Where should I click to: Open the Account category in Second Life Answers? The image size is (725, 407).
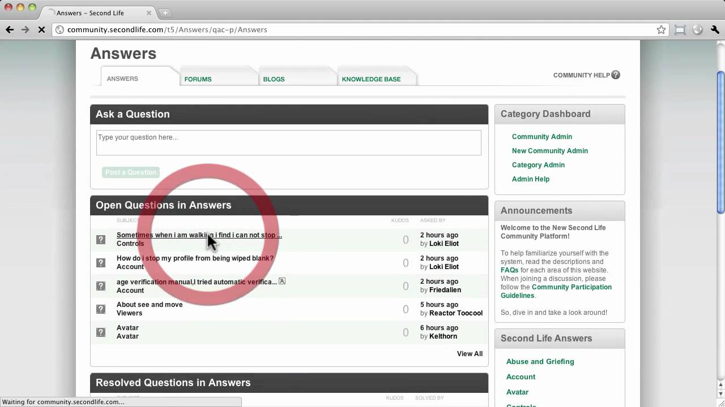coord(521,376)
